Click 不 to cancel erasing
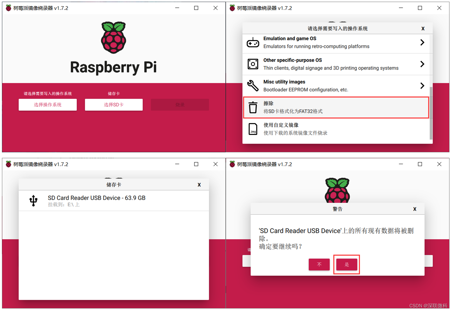Image resolution: width=452 pixels, height=311 pixels. (x=319, y=265)
